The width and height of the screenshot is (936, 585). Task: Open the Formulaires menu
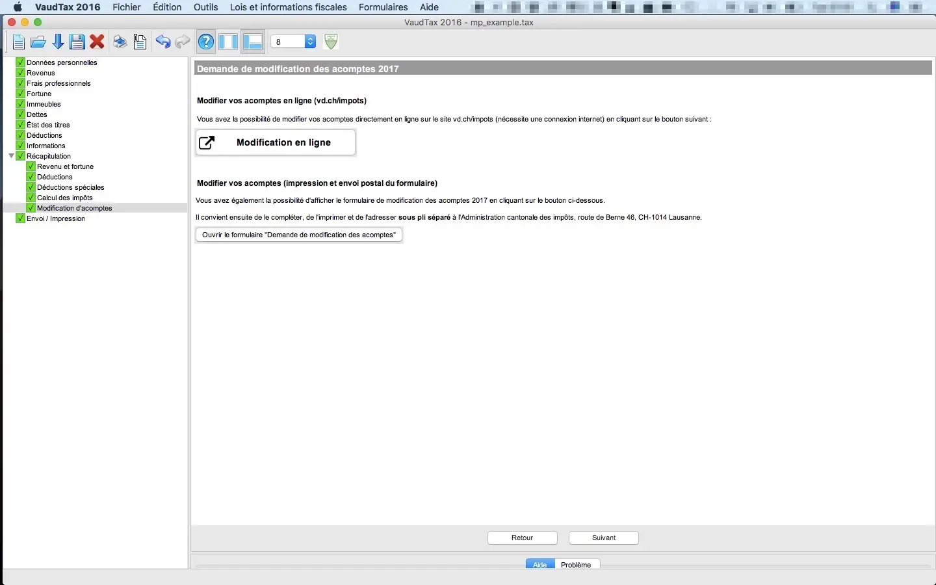(383, 7)
